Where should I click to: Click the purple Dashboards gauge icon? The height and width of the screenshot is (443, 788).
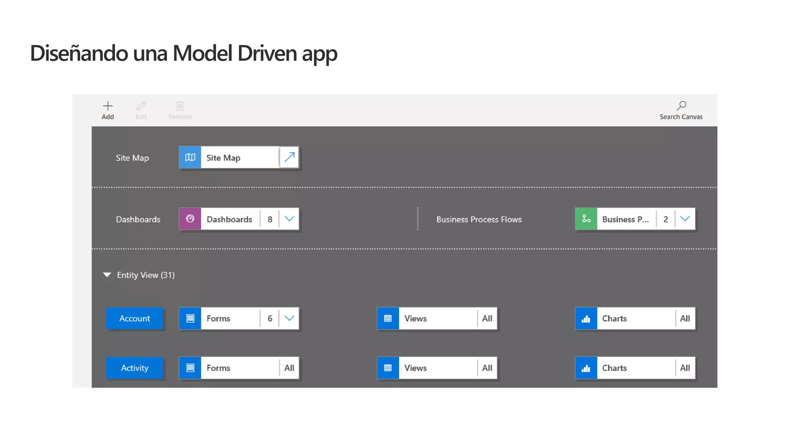point(190,219)
